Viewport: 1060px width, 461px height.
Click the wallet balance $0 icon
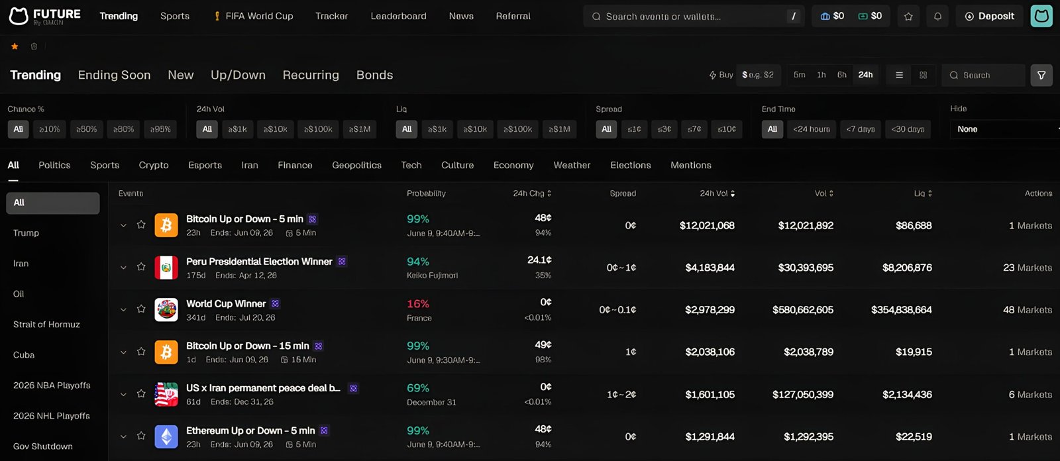pos(825,16)
